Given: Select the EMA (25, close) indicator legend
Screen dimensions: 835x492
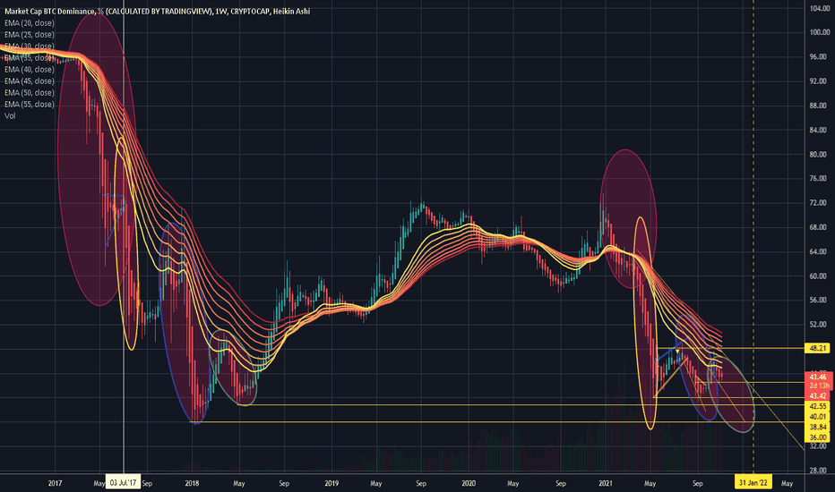Looking at the screenshot, I should tap(30, 35).
